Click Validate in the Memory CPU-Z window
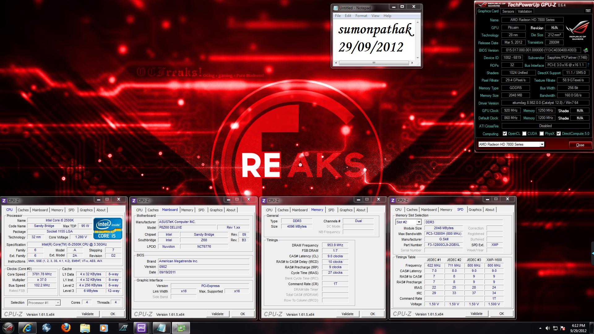Viewport: 594px width, 334px height. 347,314
